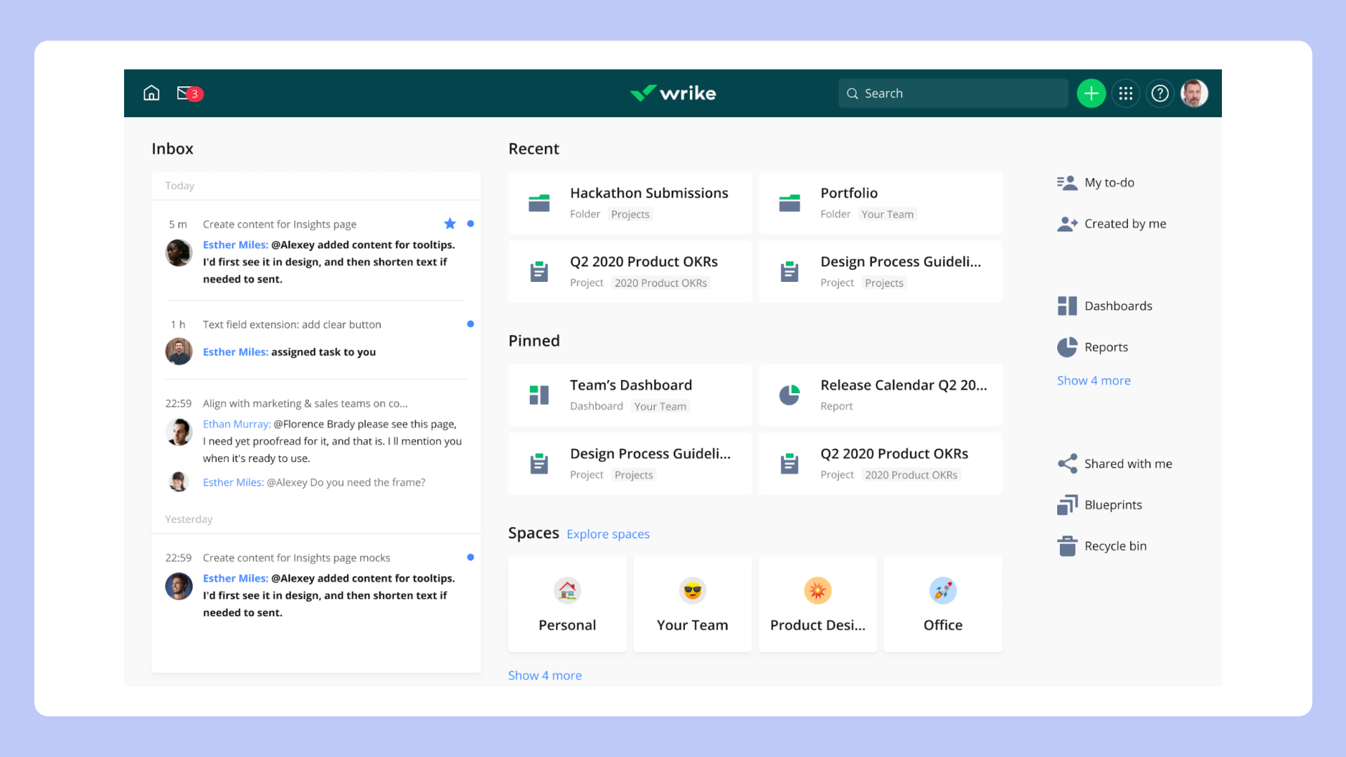Open the help question mark icon
1346x757 pixels.
(1160, 93)
